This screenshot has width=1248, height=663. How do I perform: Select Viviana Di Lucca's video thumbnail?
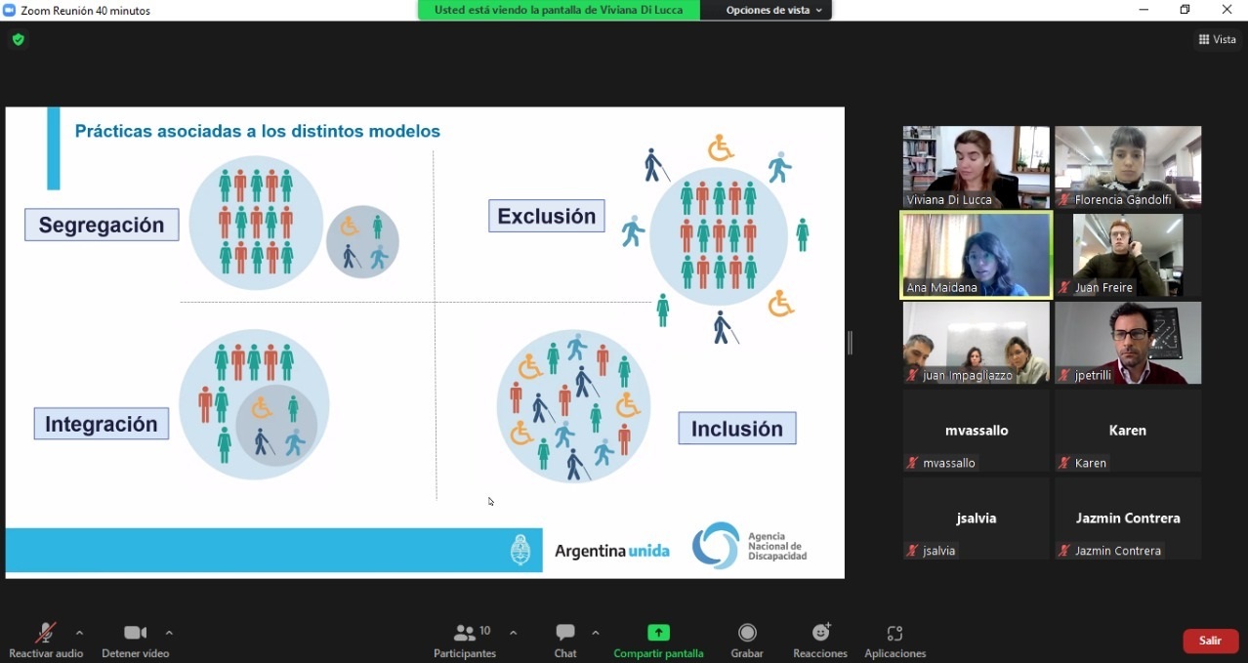976,166
